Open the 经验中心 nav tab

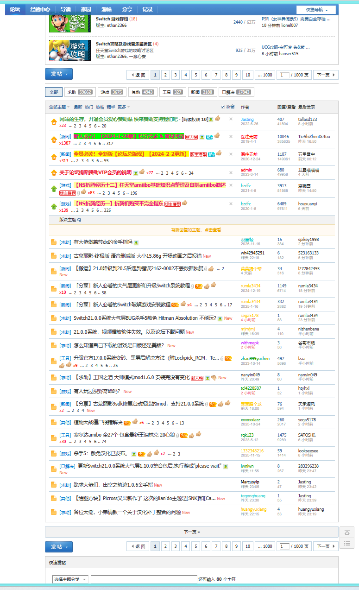[x=40, y=9]
